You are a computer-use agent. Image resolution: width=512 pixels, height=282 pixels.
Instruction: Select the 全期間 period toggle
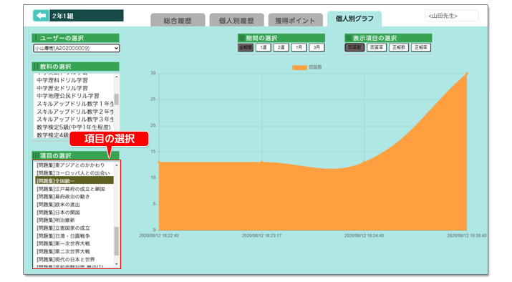246,47
